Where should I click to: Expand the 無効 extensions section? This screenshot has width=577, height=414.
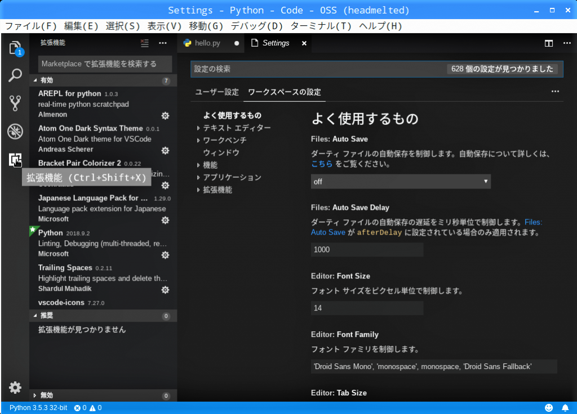coord(103,395)
